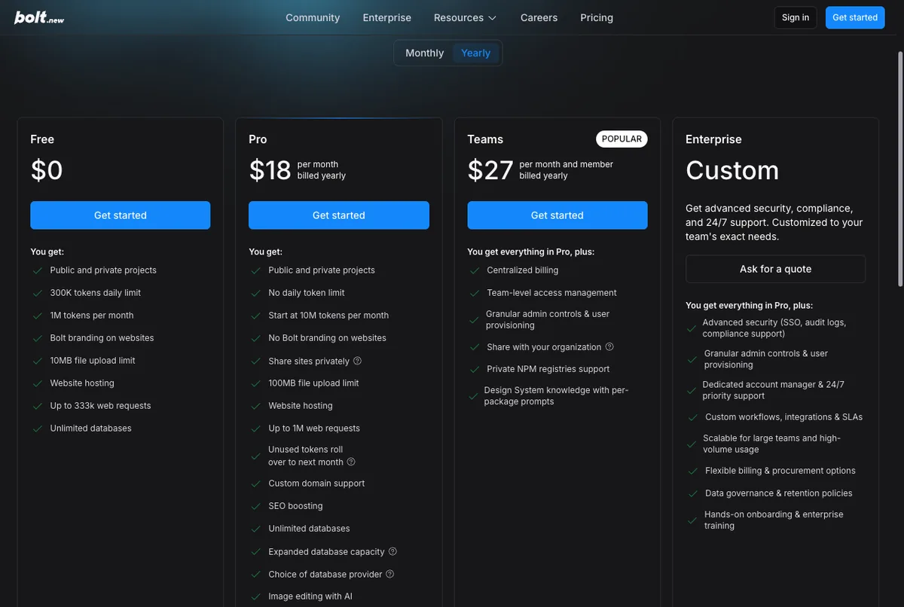Click Get started under the Teams plan
This screenshot has height=607, width=904.
click(x=557, y=215)
